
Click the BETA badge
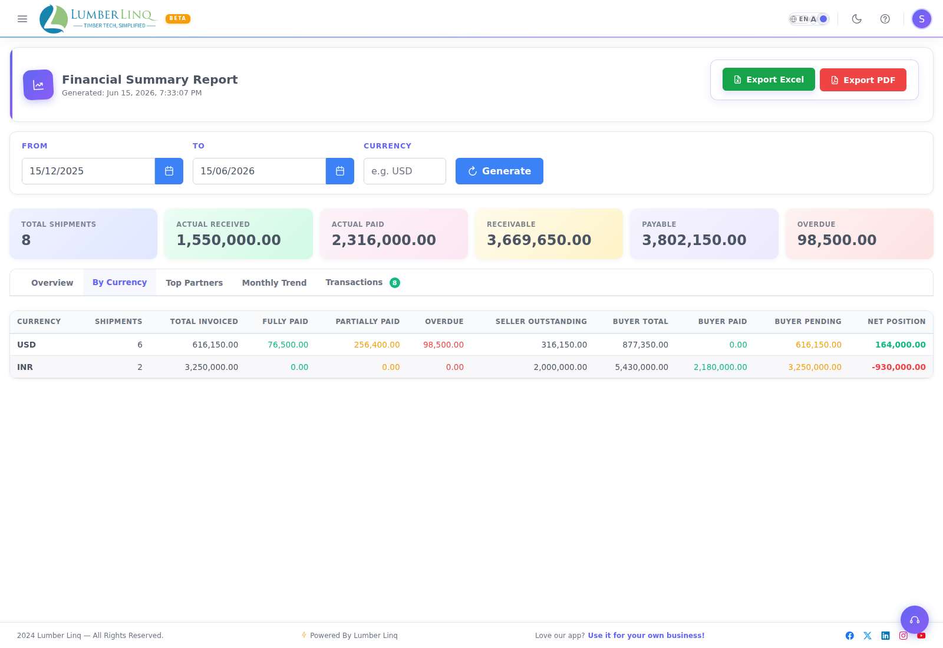178,18
